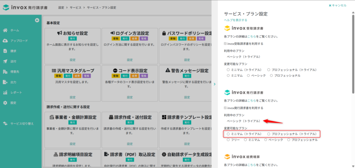Click the invox logo icon in header
This screenshot has height=168, width=355.
tap(6, 8)
